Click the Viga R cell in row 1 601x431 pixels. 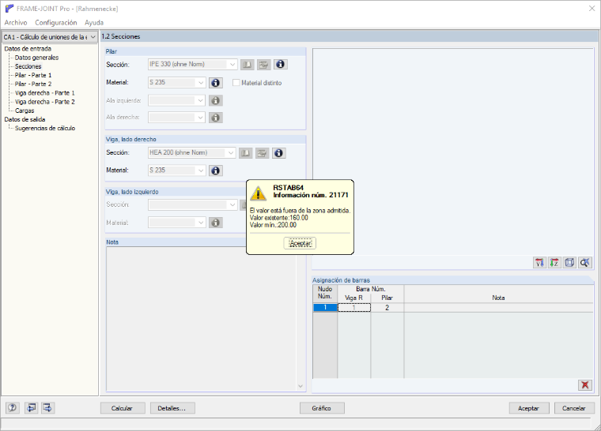tap(354, 307)
